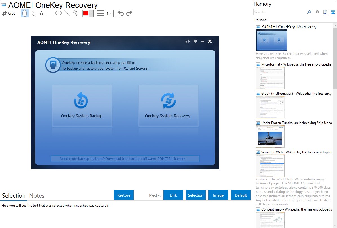Click the Graph (mathematics) snapshot title

pos(296,94)
